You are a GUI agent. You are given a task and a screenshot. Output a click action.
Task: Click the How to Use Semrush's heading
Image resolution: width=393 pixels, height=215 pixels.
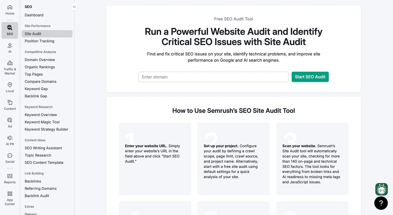(234, 111)
